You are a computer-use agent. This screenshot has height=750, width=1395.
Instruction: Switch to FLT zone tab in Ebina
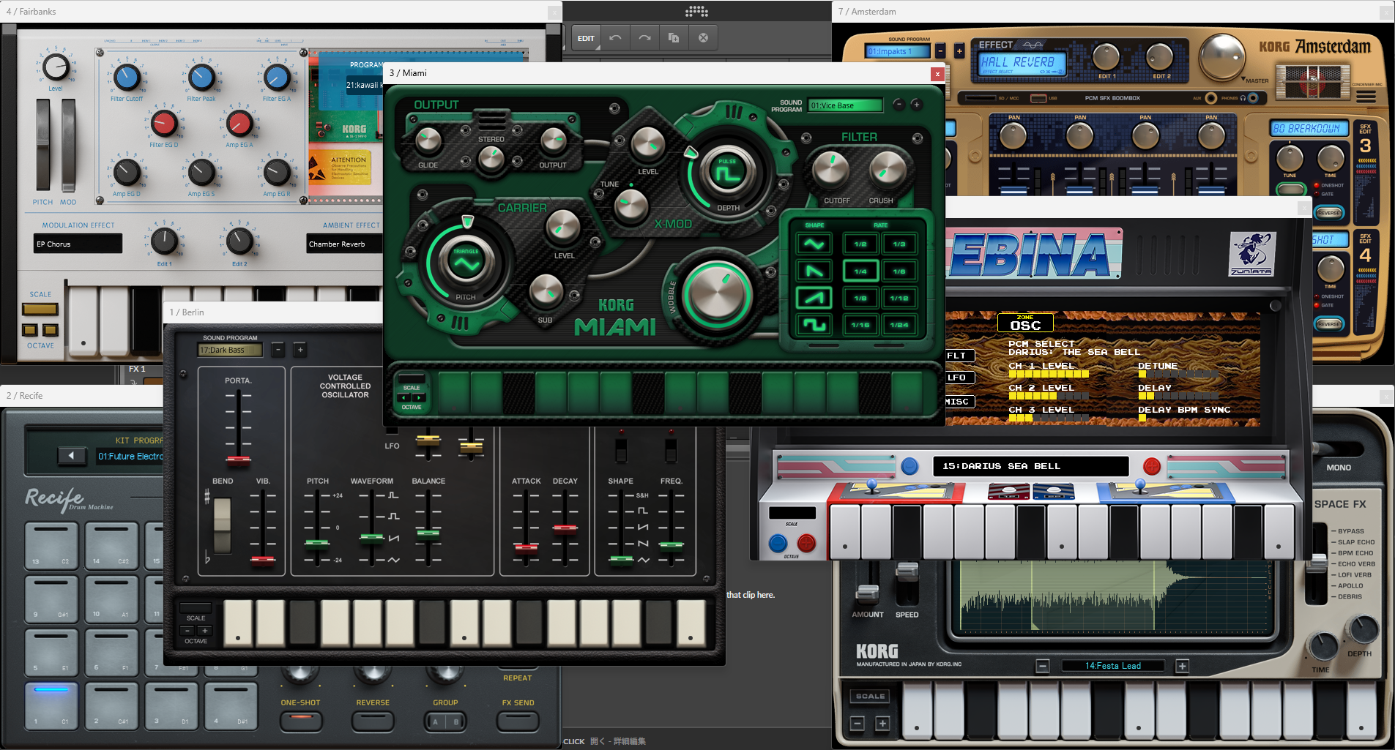[959, 356]
